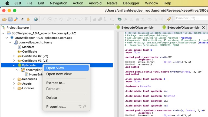The height and width of the screenshot is (117, 208).
Task: Click the pencil rename icon
Action: tap(81, 19)
